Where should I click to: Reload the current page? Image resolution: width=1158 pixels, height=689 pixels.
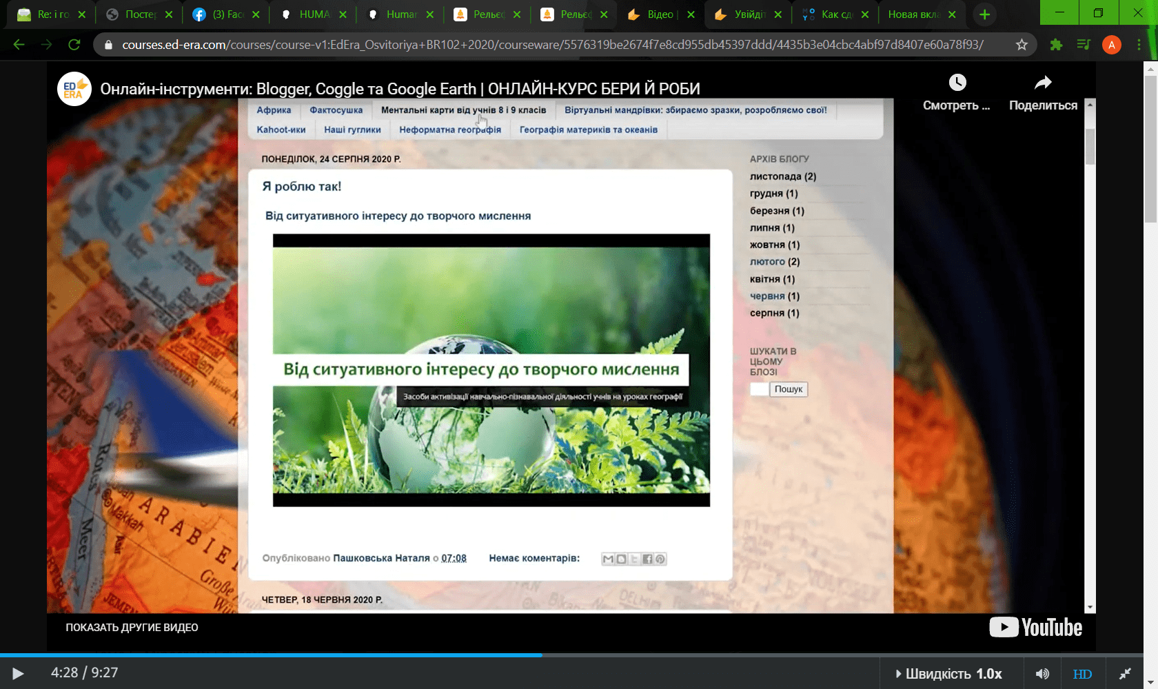[74, 45]
